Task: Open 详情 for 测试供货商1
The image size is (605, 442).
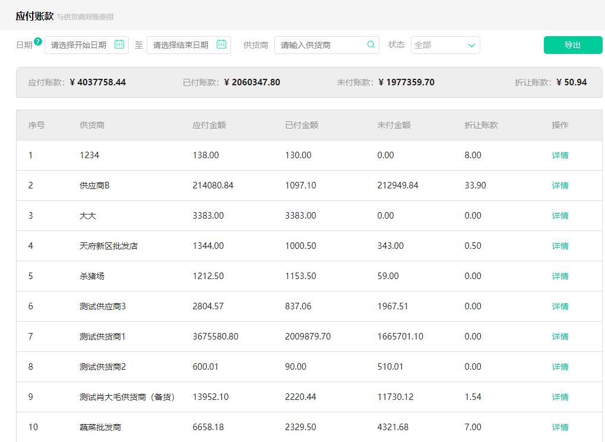Action: 559,336
